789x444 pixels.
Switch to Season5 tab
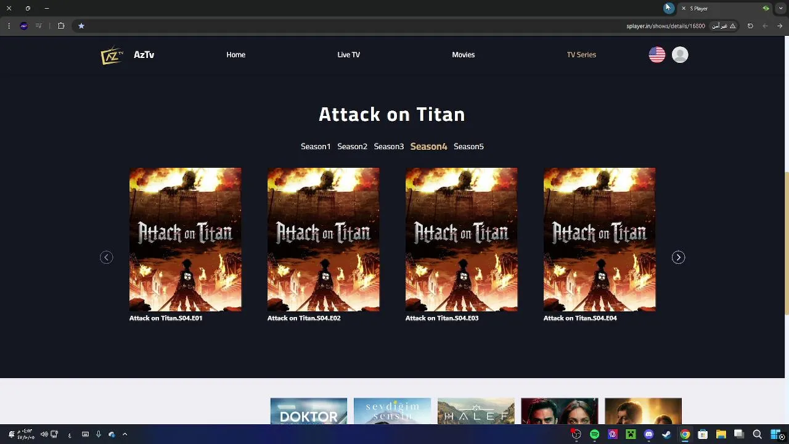(x=468, y=147)
